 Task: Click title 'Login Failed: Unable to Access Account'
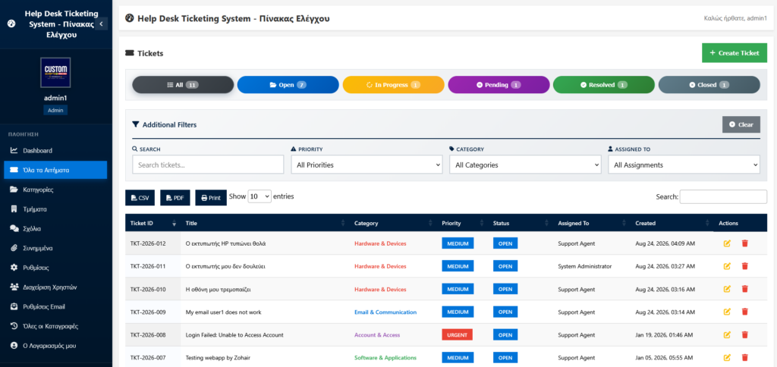click(234, 335)
